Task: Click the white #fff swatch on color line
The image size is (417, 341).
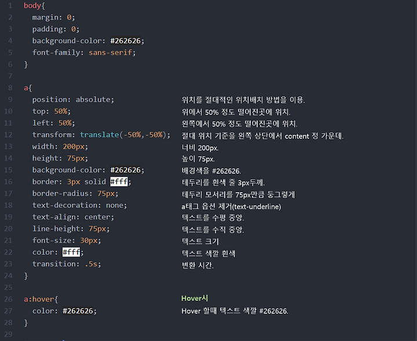Action: coord(71,252)
